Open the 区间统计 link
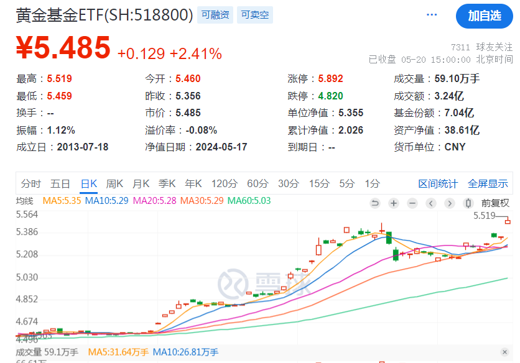The width and height of the screenshot is (520, 363). pyautogui.click(x=438, y=183)
